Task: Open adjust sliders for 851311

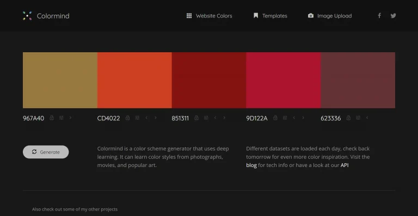Action: pos(206,118)
